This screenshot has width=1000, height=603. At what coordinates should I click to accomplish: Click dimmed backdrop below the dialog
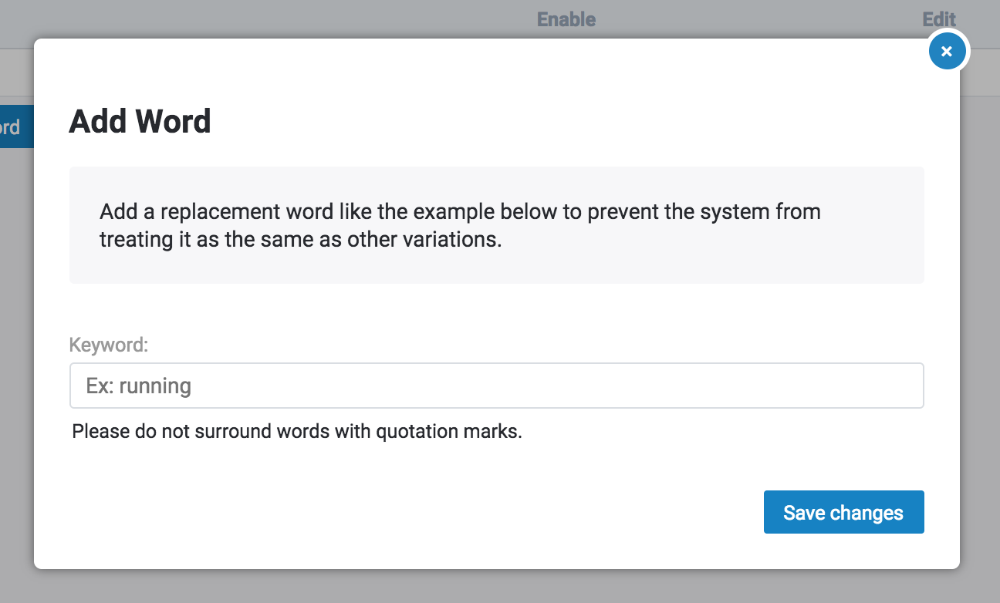[x=496, y=588]
